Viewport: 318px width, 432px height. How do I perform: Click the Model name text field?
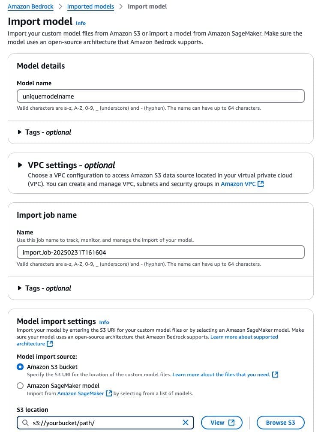click(160, 96)
